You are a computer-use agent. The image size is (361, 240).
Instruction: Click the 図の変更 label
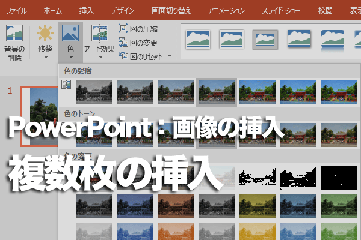(144, 43)
